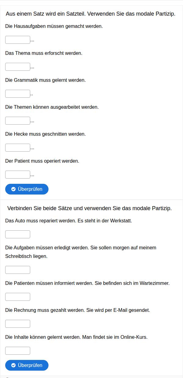Focus the input under the Hausaufgaben sentence
This screenshot has width=183, height=378.
(18, 40)
